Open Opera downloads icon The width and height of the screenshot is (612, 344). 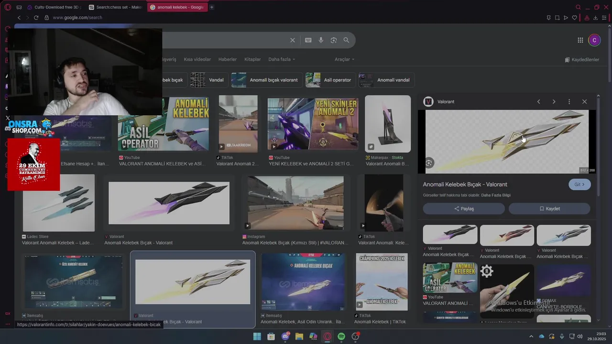pos(595,18)
